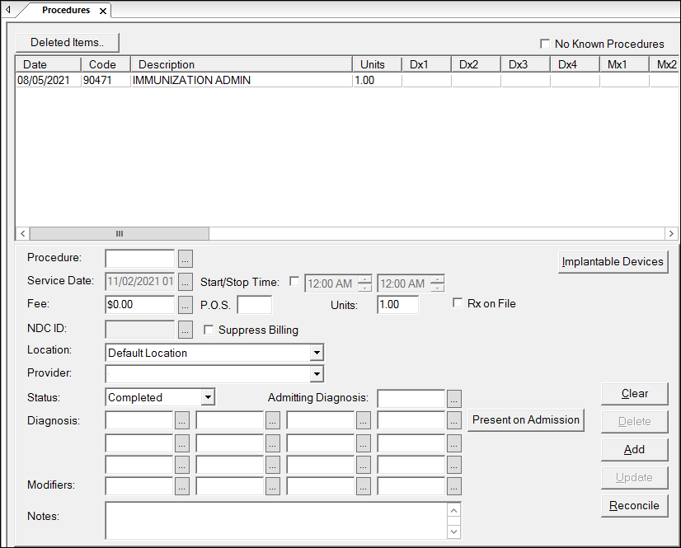
Task: Click the Mx1 column header
Action: (625, 64)
